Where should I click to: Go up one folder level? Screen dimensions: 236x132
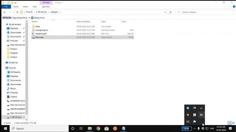pyautogui.click(x=17, y=12)
